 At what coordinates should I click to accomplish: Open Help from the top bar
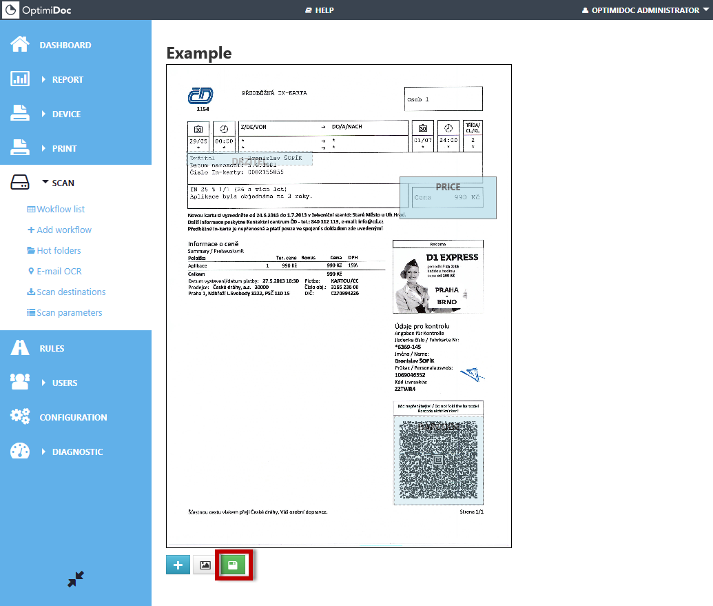(x=320, y=10)
